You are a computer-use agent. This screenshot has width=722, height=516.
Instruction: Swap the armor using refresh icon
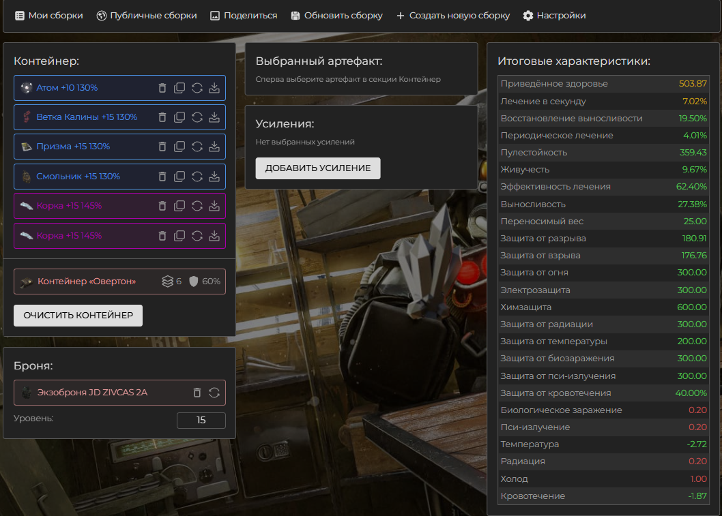point(214,393)
